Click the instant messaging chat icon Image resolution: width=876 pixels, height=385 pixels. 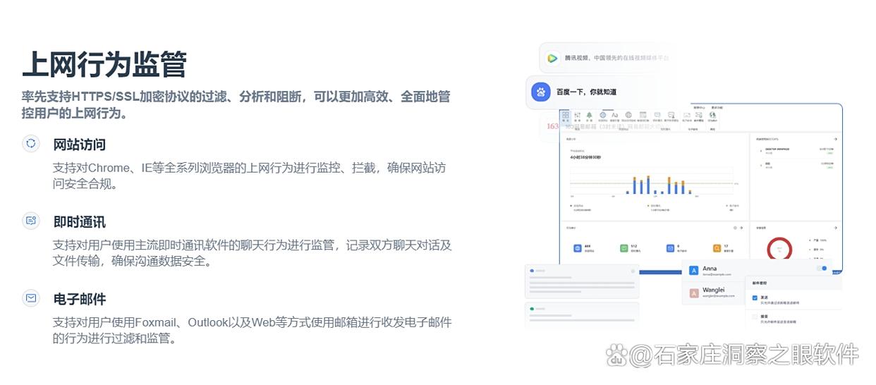coord(31,221)
